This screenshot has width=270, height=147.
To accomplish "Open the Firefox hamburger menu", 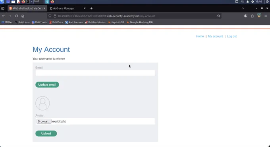I will click(266, 16).
